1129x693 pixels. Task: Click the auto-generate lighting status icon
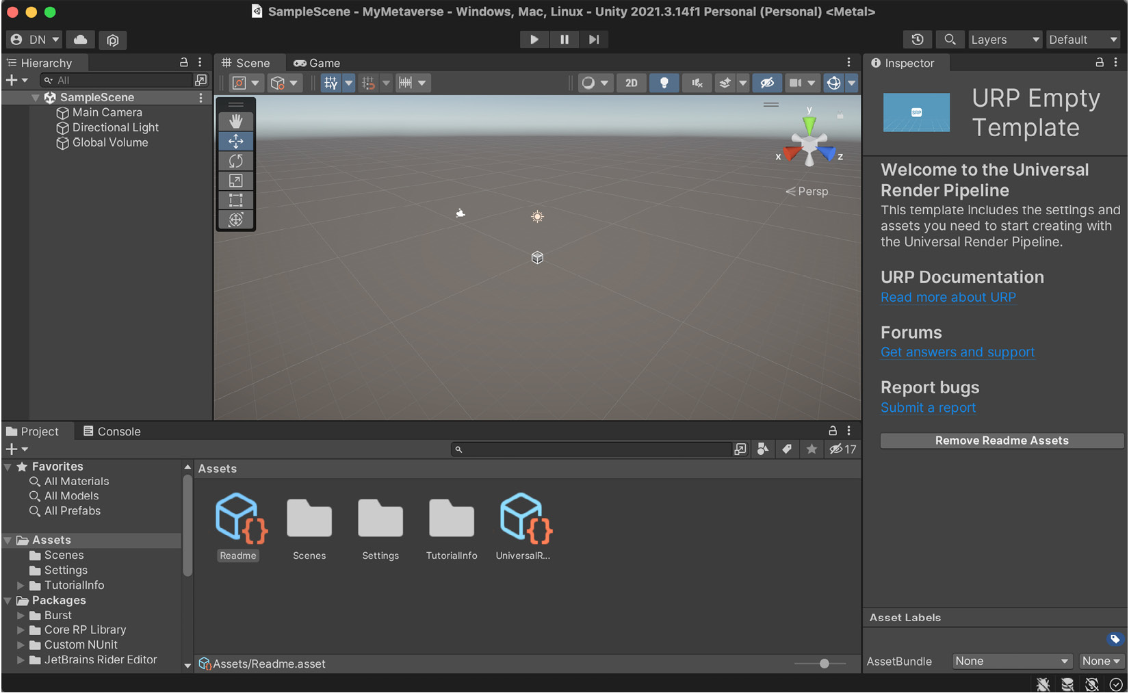coord(1092,684)
